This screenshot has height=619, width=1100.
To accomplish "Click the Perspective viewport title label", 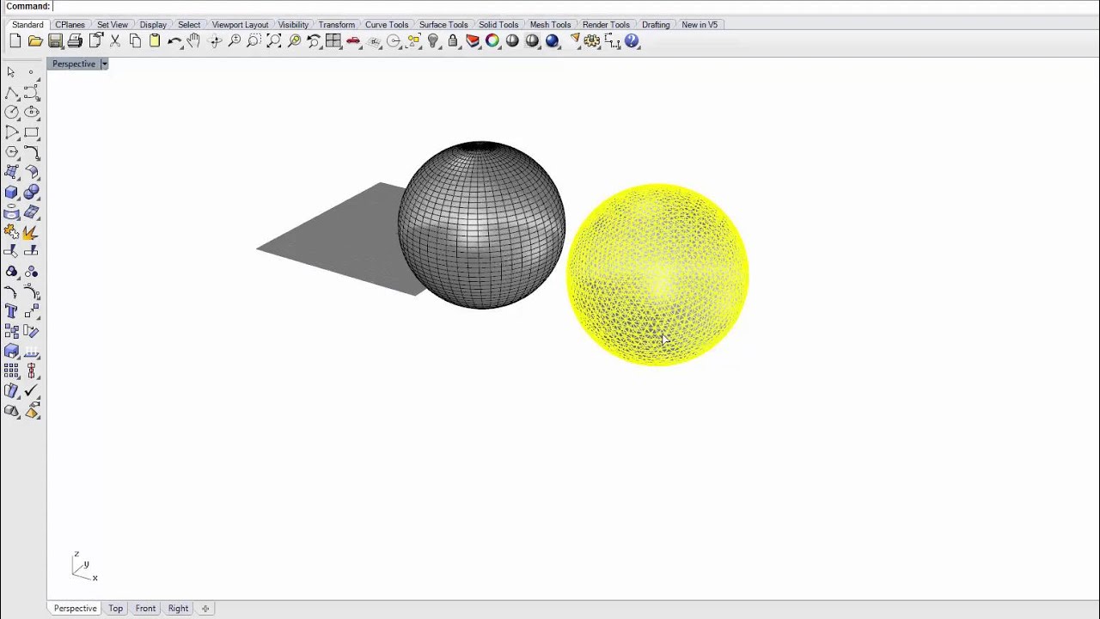I will tap(74, 64).
